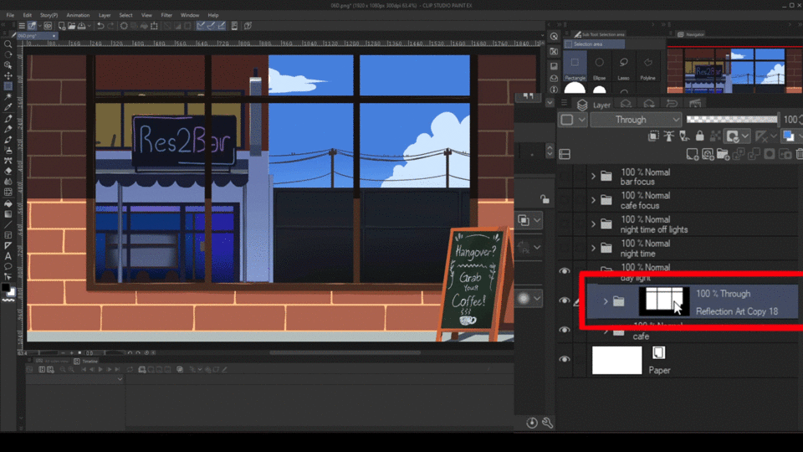Image resolution: width=803 pixels, height=452 pixels.
Task: Choose the Lasso selection sub tool
Action: point(623,67)
